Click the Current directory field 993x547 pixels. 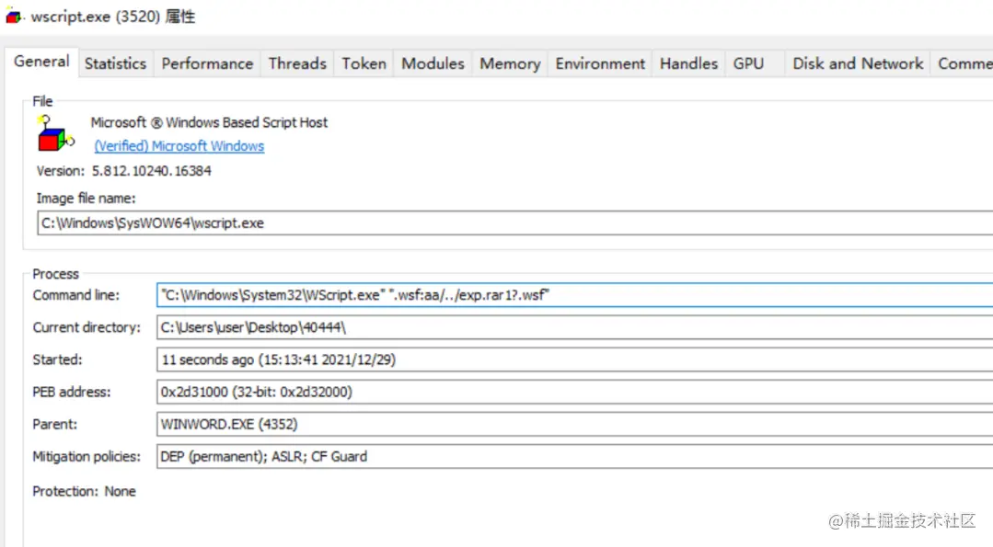(575, 327)
